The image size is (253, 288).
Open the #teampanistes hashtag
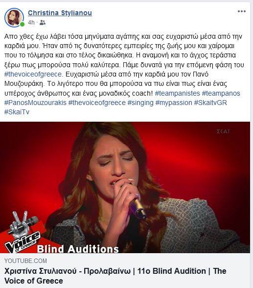point(177,93)
